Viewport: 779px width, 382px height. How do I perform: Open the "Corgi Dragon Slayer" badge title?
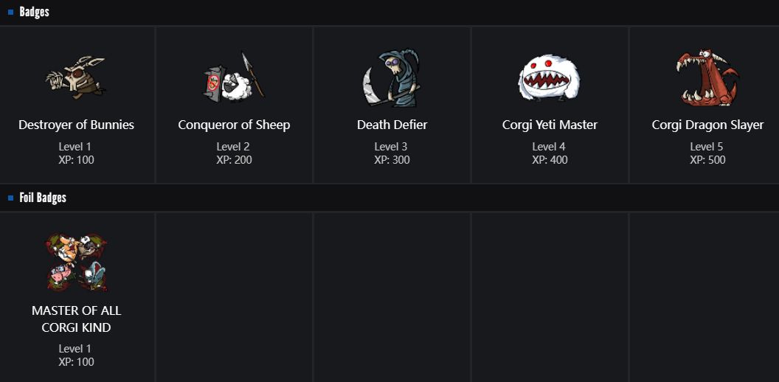click(x=707, y=125)
